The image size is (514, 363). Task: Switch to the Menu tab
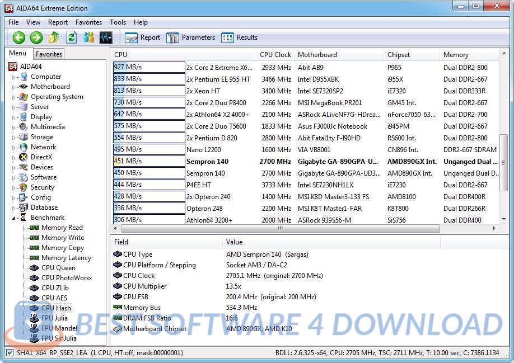tap(18, 53)
